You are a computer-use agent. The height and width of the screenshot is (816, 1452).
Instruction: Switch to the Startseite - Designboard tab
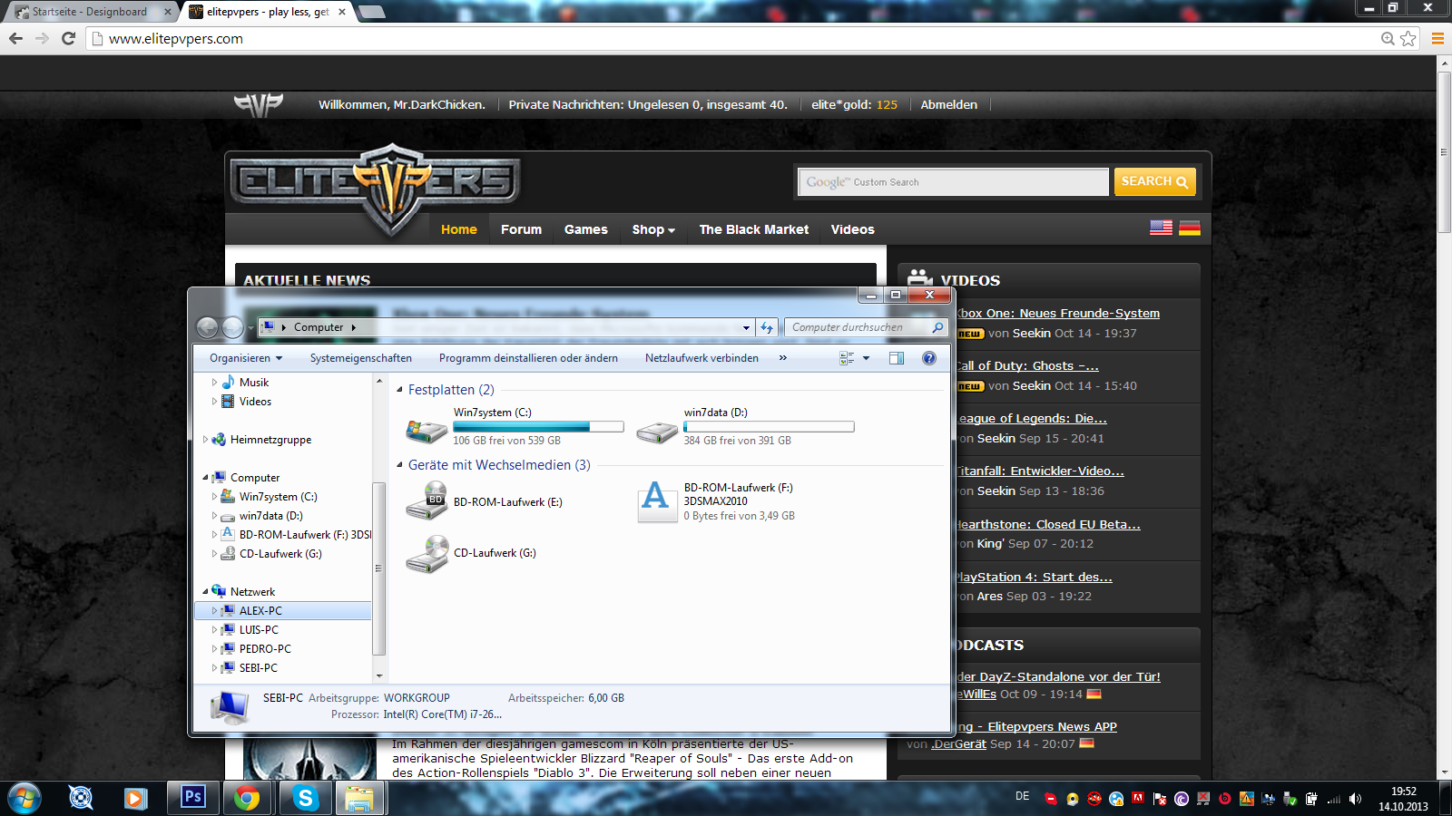coord(89,12)
